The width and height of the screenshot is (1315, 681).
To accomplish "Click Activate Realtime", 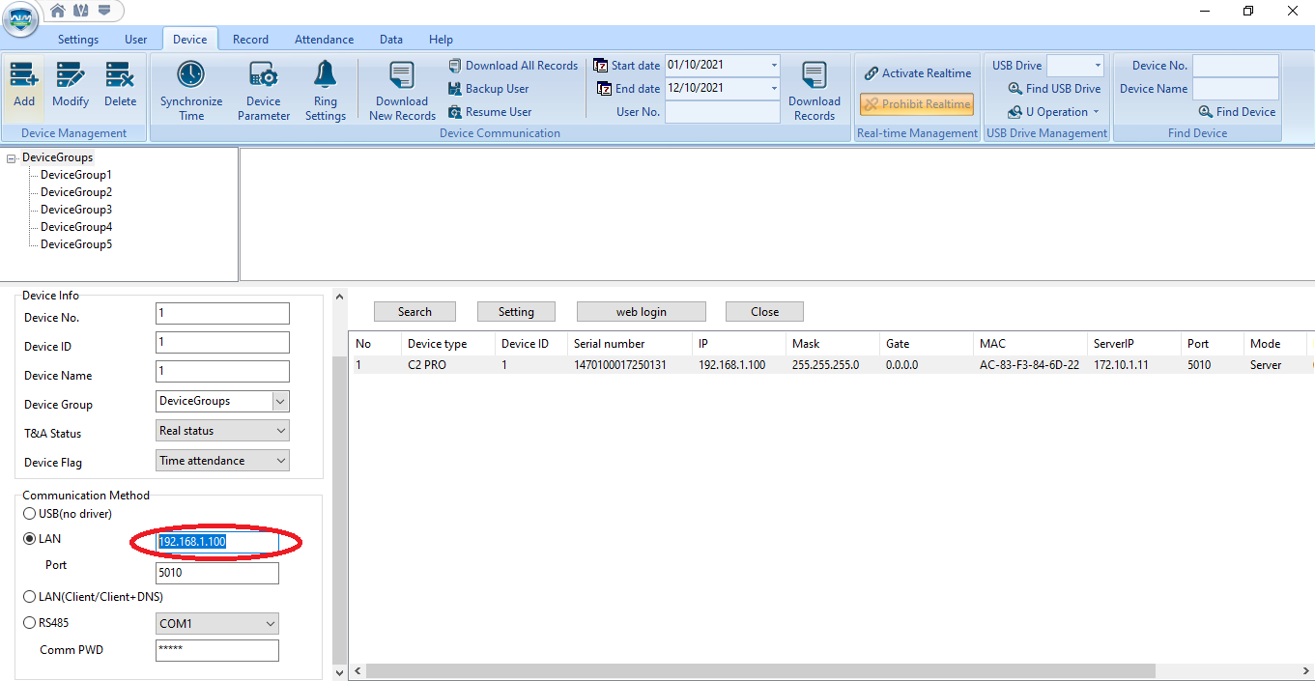I will 918,73.
